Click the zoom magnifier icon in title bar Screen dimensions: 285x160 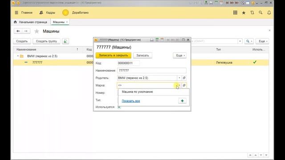(x=242, y=3)
